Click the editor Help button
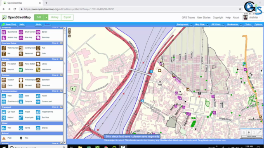 pos(22,25)
